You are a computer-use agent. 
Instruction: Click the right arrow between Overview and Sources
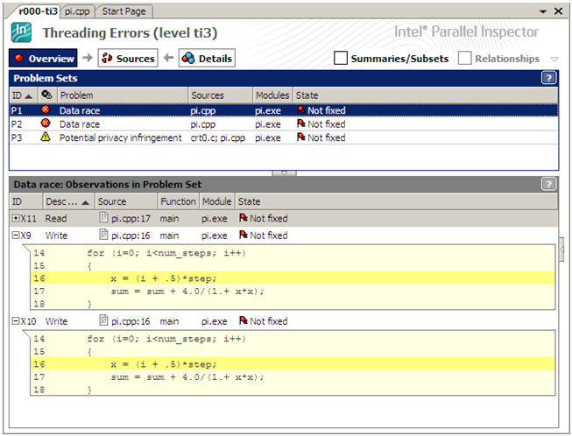[x=88, y=58]
